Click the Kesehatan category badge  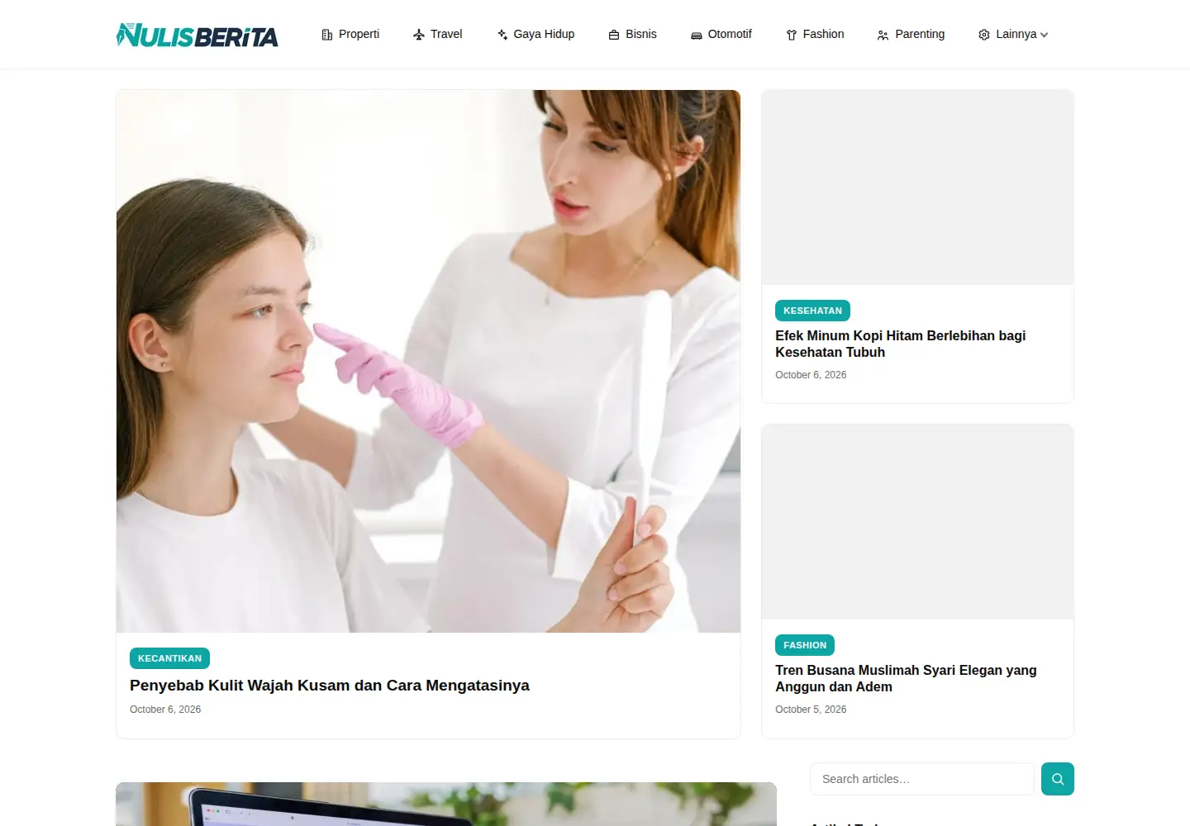812,311
